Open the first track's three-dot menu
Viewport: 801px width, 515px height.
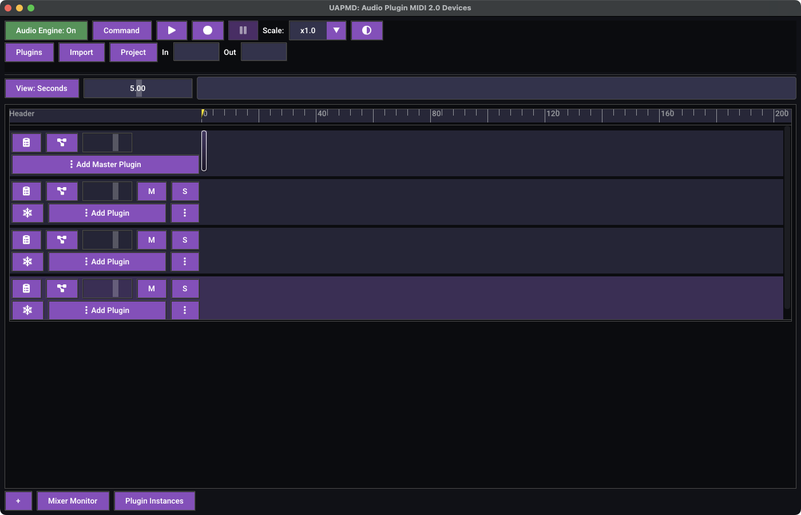185,213
